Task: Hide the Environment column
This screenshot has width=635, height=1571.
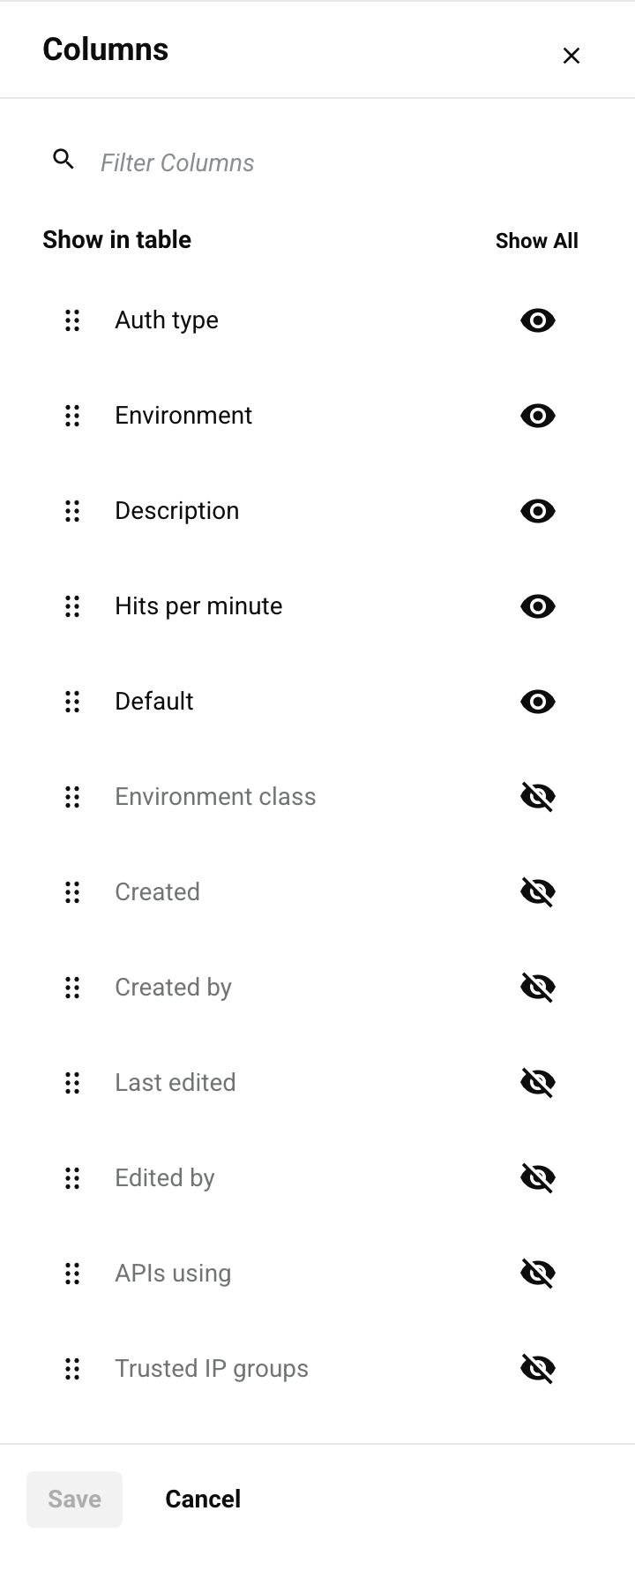Action: pyautogui.click(x=537, y=416)
